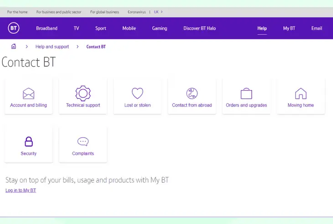Click the Technical support label
This screenshot has width=333, height=224.
(x=83, y=105)
